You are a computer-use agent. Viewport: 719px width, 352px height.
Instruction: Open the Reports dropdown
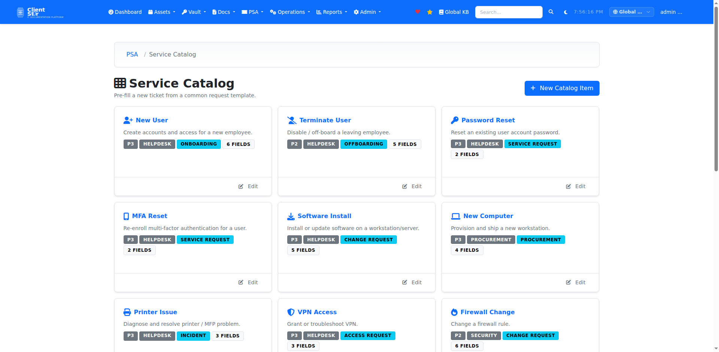point(332,12)
